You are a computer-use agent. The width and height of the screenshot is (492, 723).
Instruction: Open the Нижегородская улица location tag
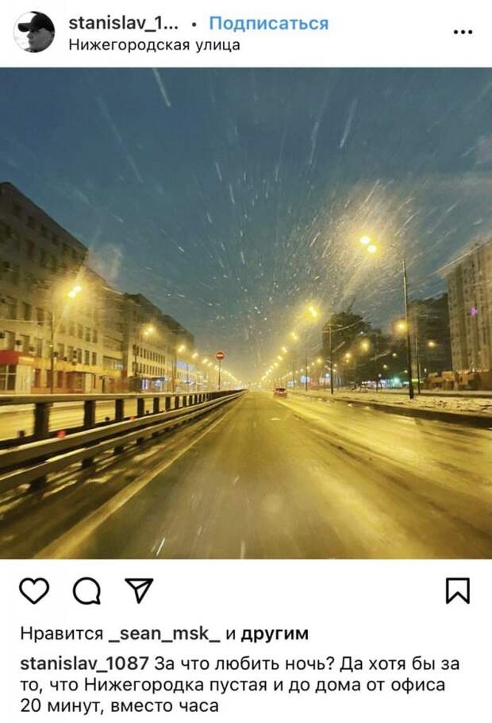(154, 45)
